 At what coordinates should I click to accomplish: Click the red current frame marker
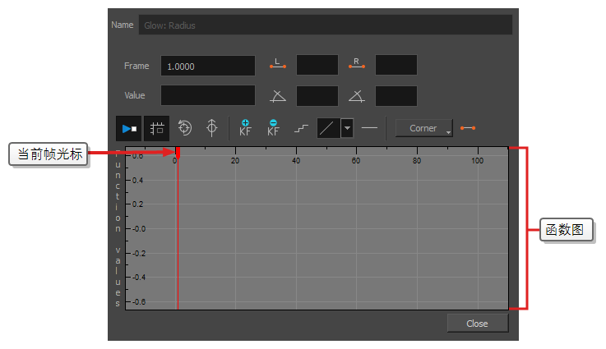178,153
